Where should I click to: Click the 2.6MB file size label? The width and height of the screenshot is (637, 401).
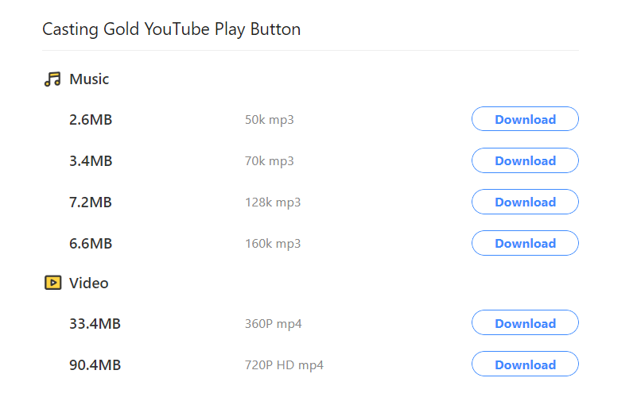91,120
